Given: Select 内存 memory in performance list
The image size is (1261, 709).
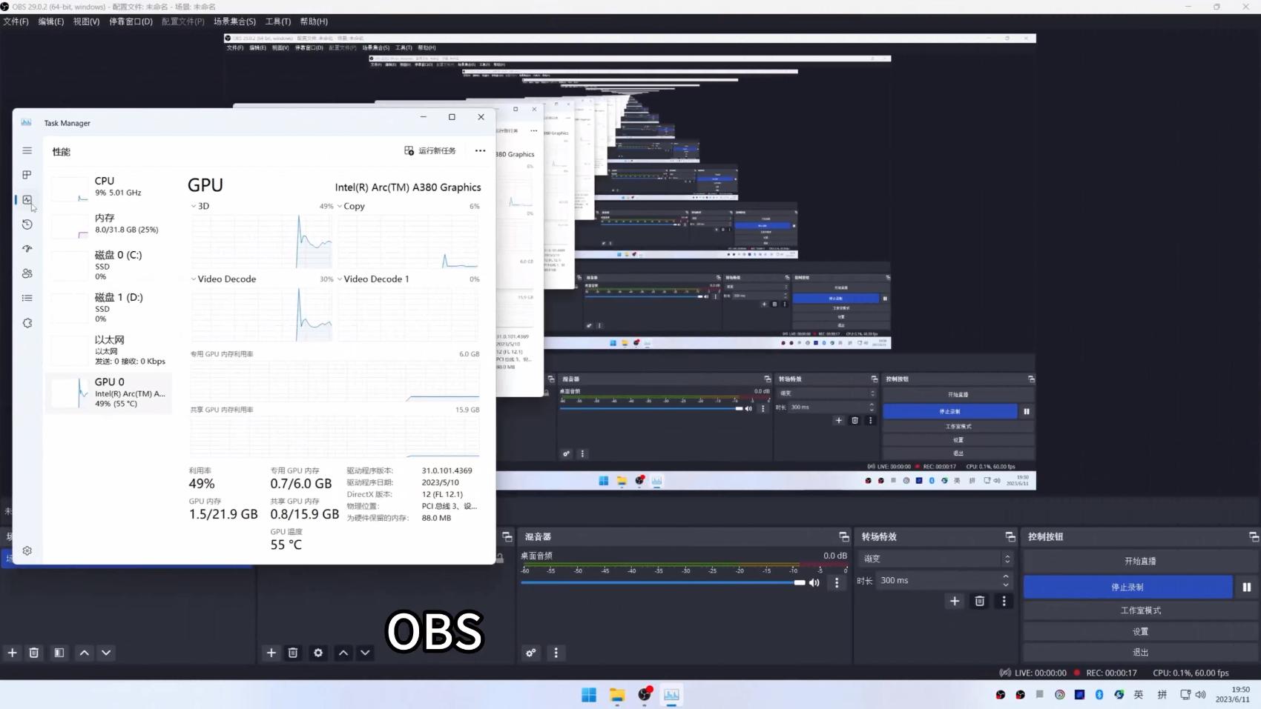Looking at the screenshot, I should (x=110, y=224).
